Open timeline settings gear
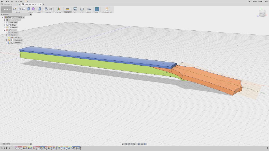This screenshot has width=269, height=151. tap(267, 148)
